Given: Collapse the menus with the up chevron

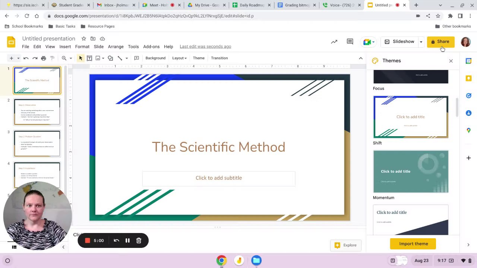Looking at the screenshot, I should tap(360, 58).
